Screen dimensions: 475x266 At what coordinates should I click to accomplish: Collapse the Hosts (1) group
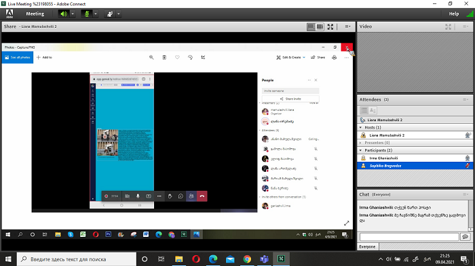coord(360,127)
